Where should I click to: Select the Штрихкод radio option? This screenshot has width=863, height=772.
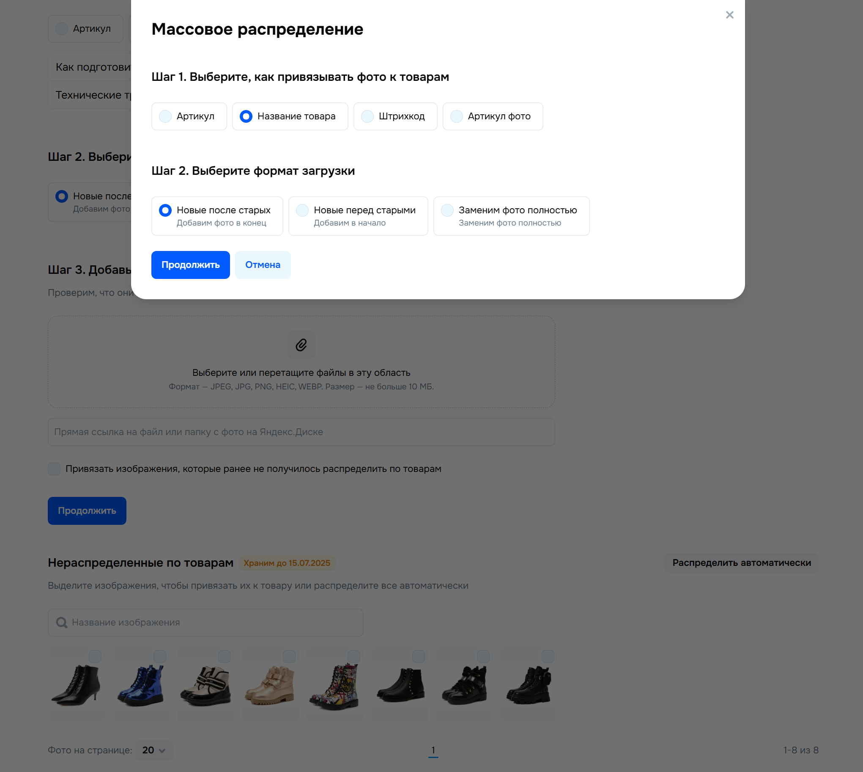(395, 116)
